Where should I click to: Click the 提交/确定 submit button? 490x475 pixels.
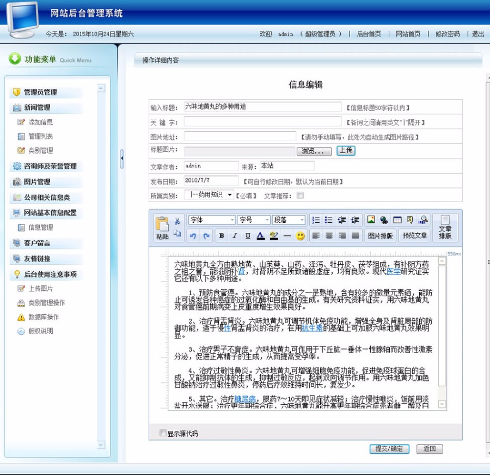click(x=389, y=449)
